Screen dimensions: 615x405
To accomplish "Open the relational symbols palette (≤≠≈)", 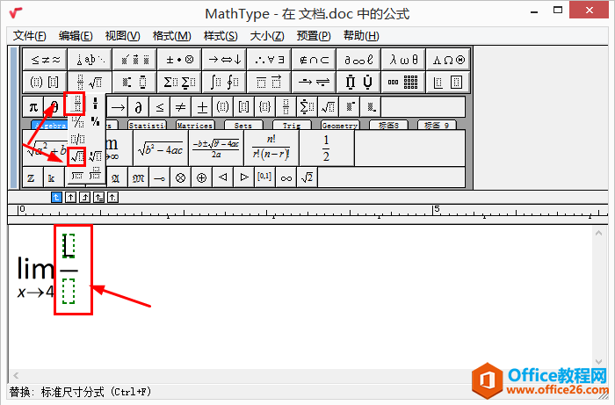I will [45, 60].
